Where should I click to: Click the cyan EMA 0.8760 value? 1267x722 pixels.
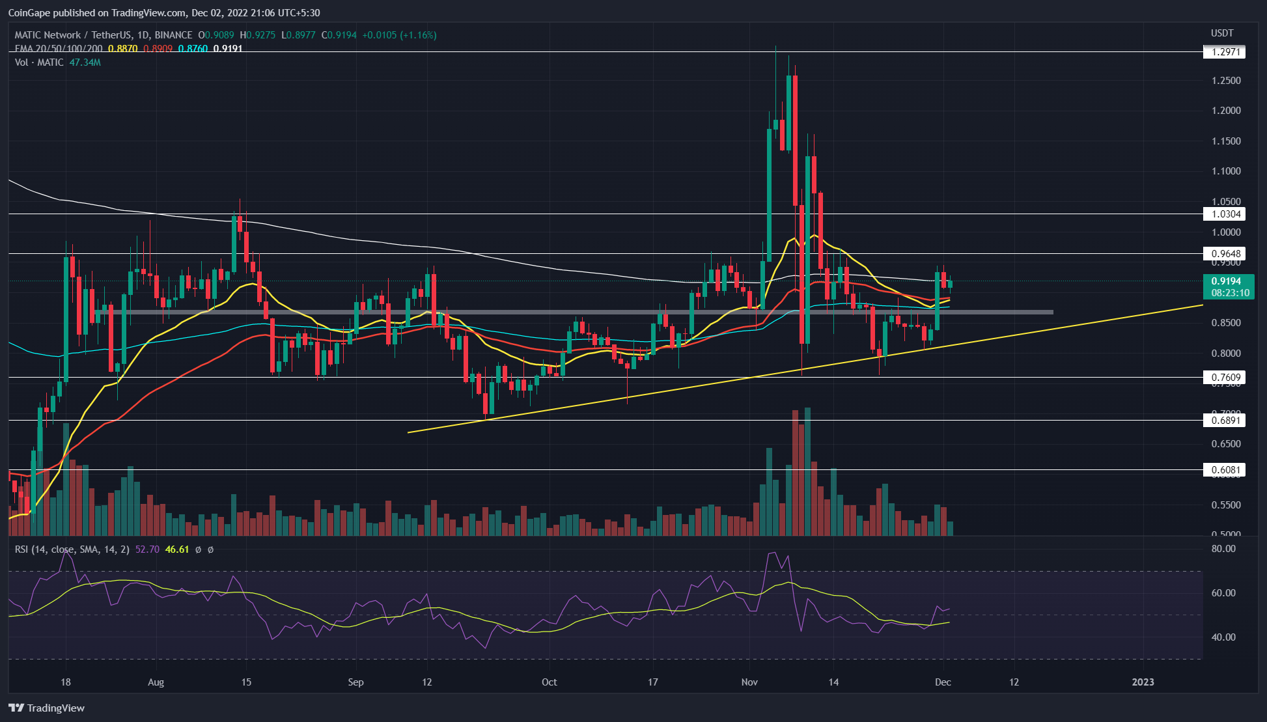[193, 49]
